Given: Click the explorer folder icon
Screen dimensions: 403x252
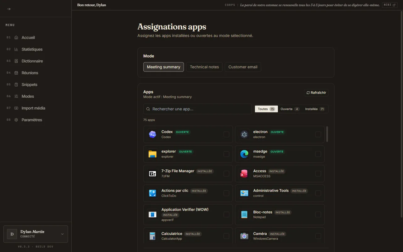Looking at the screenshot, I should tap(152, 154).
